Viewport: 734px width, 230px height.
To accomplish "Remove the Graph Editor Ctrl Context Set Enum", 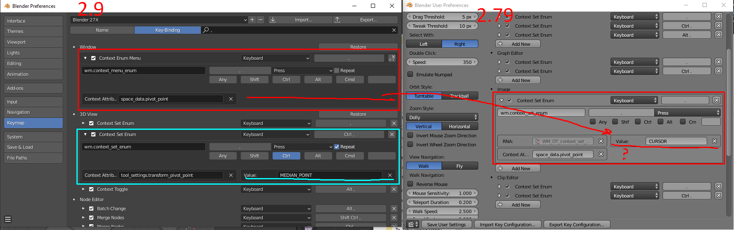I will [x=719, y=71].
